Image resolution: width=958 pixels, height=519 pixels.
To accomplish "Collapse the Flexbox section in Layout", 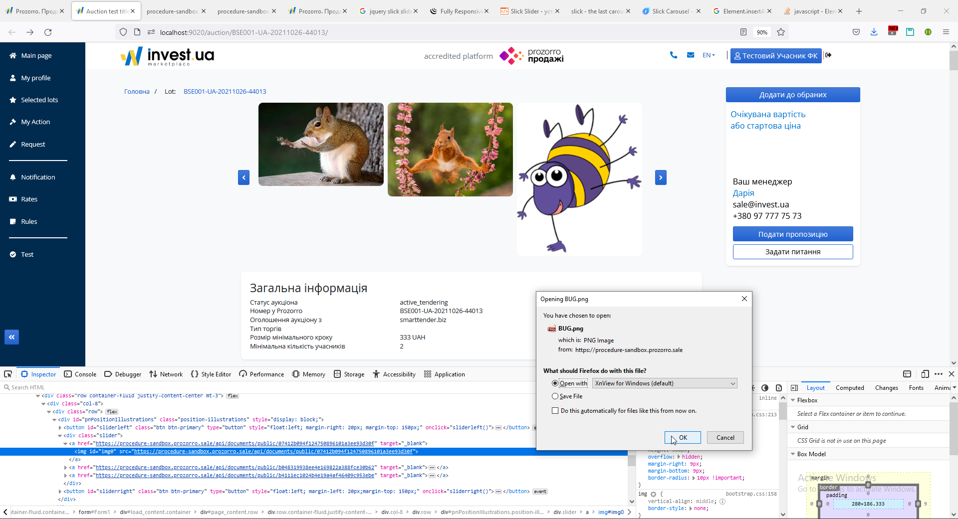I will pos(793,400).
